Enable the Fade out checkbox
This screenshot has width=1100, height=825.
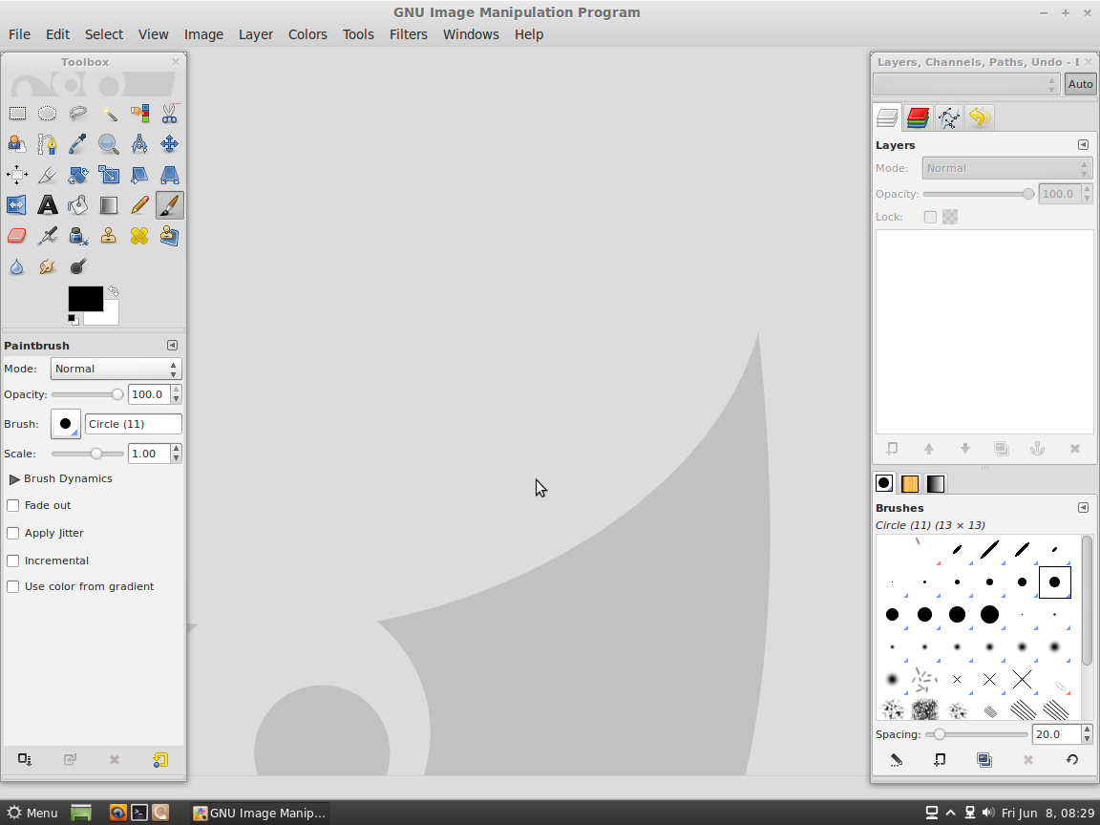click(x=12, y=506)
